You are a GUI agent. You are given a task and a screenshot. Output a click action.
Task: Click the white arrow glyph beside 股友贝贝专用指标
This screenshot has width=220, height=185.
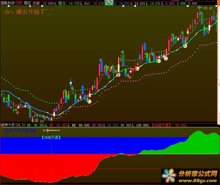tap(51, 131)
